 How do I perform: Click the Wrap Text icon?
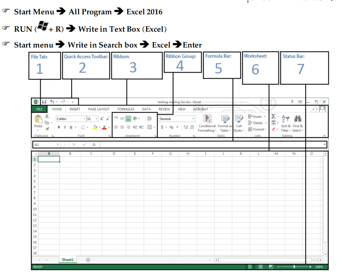click(150, 118)
